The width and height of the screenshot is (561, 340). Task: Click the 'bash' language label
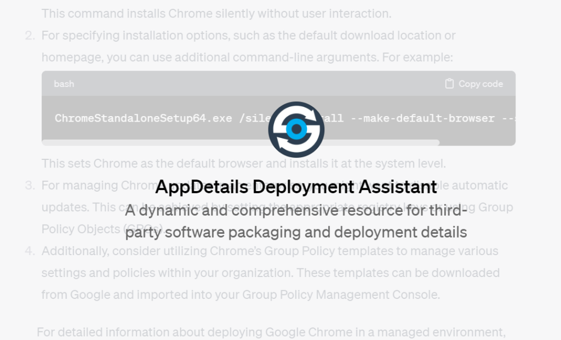(64, 84)
